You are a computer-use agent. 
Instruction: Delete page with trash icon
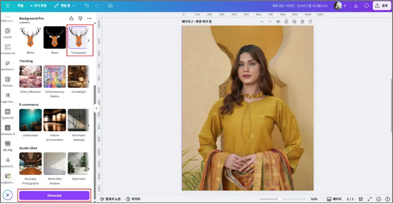tap(302, 22)
